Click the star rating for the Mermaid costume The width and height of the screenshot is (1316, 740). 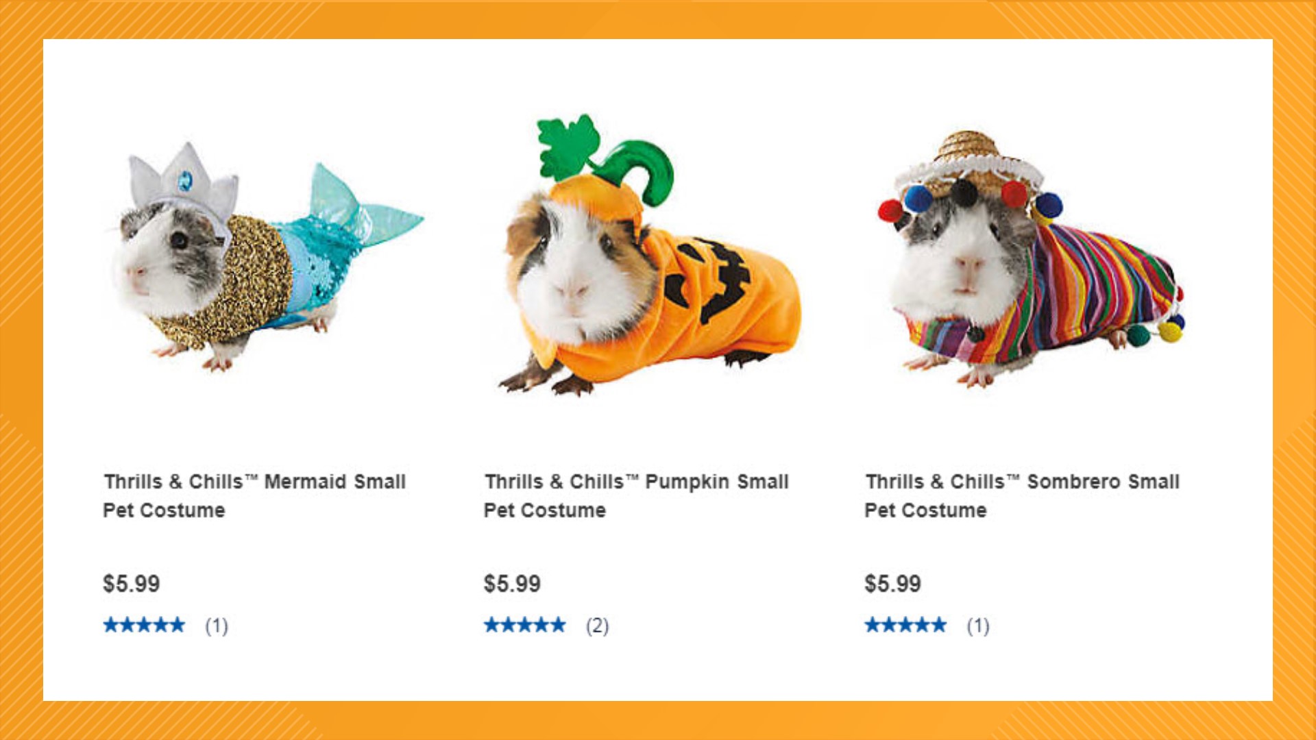click(145, 624)
